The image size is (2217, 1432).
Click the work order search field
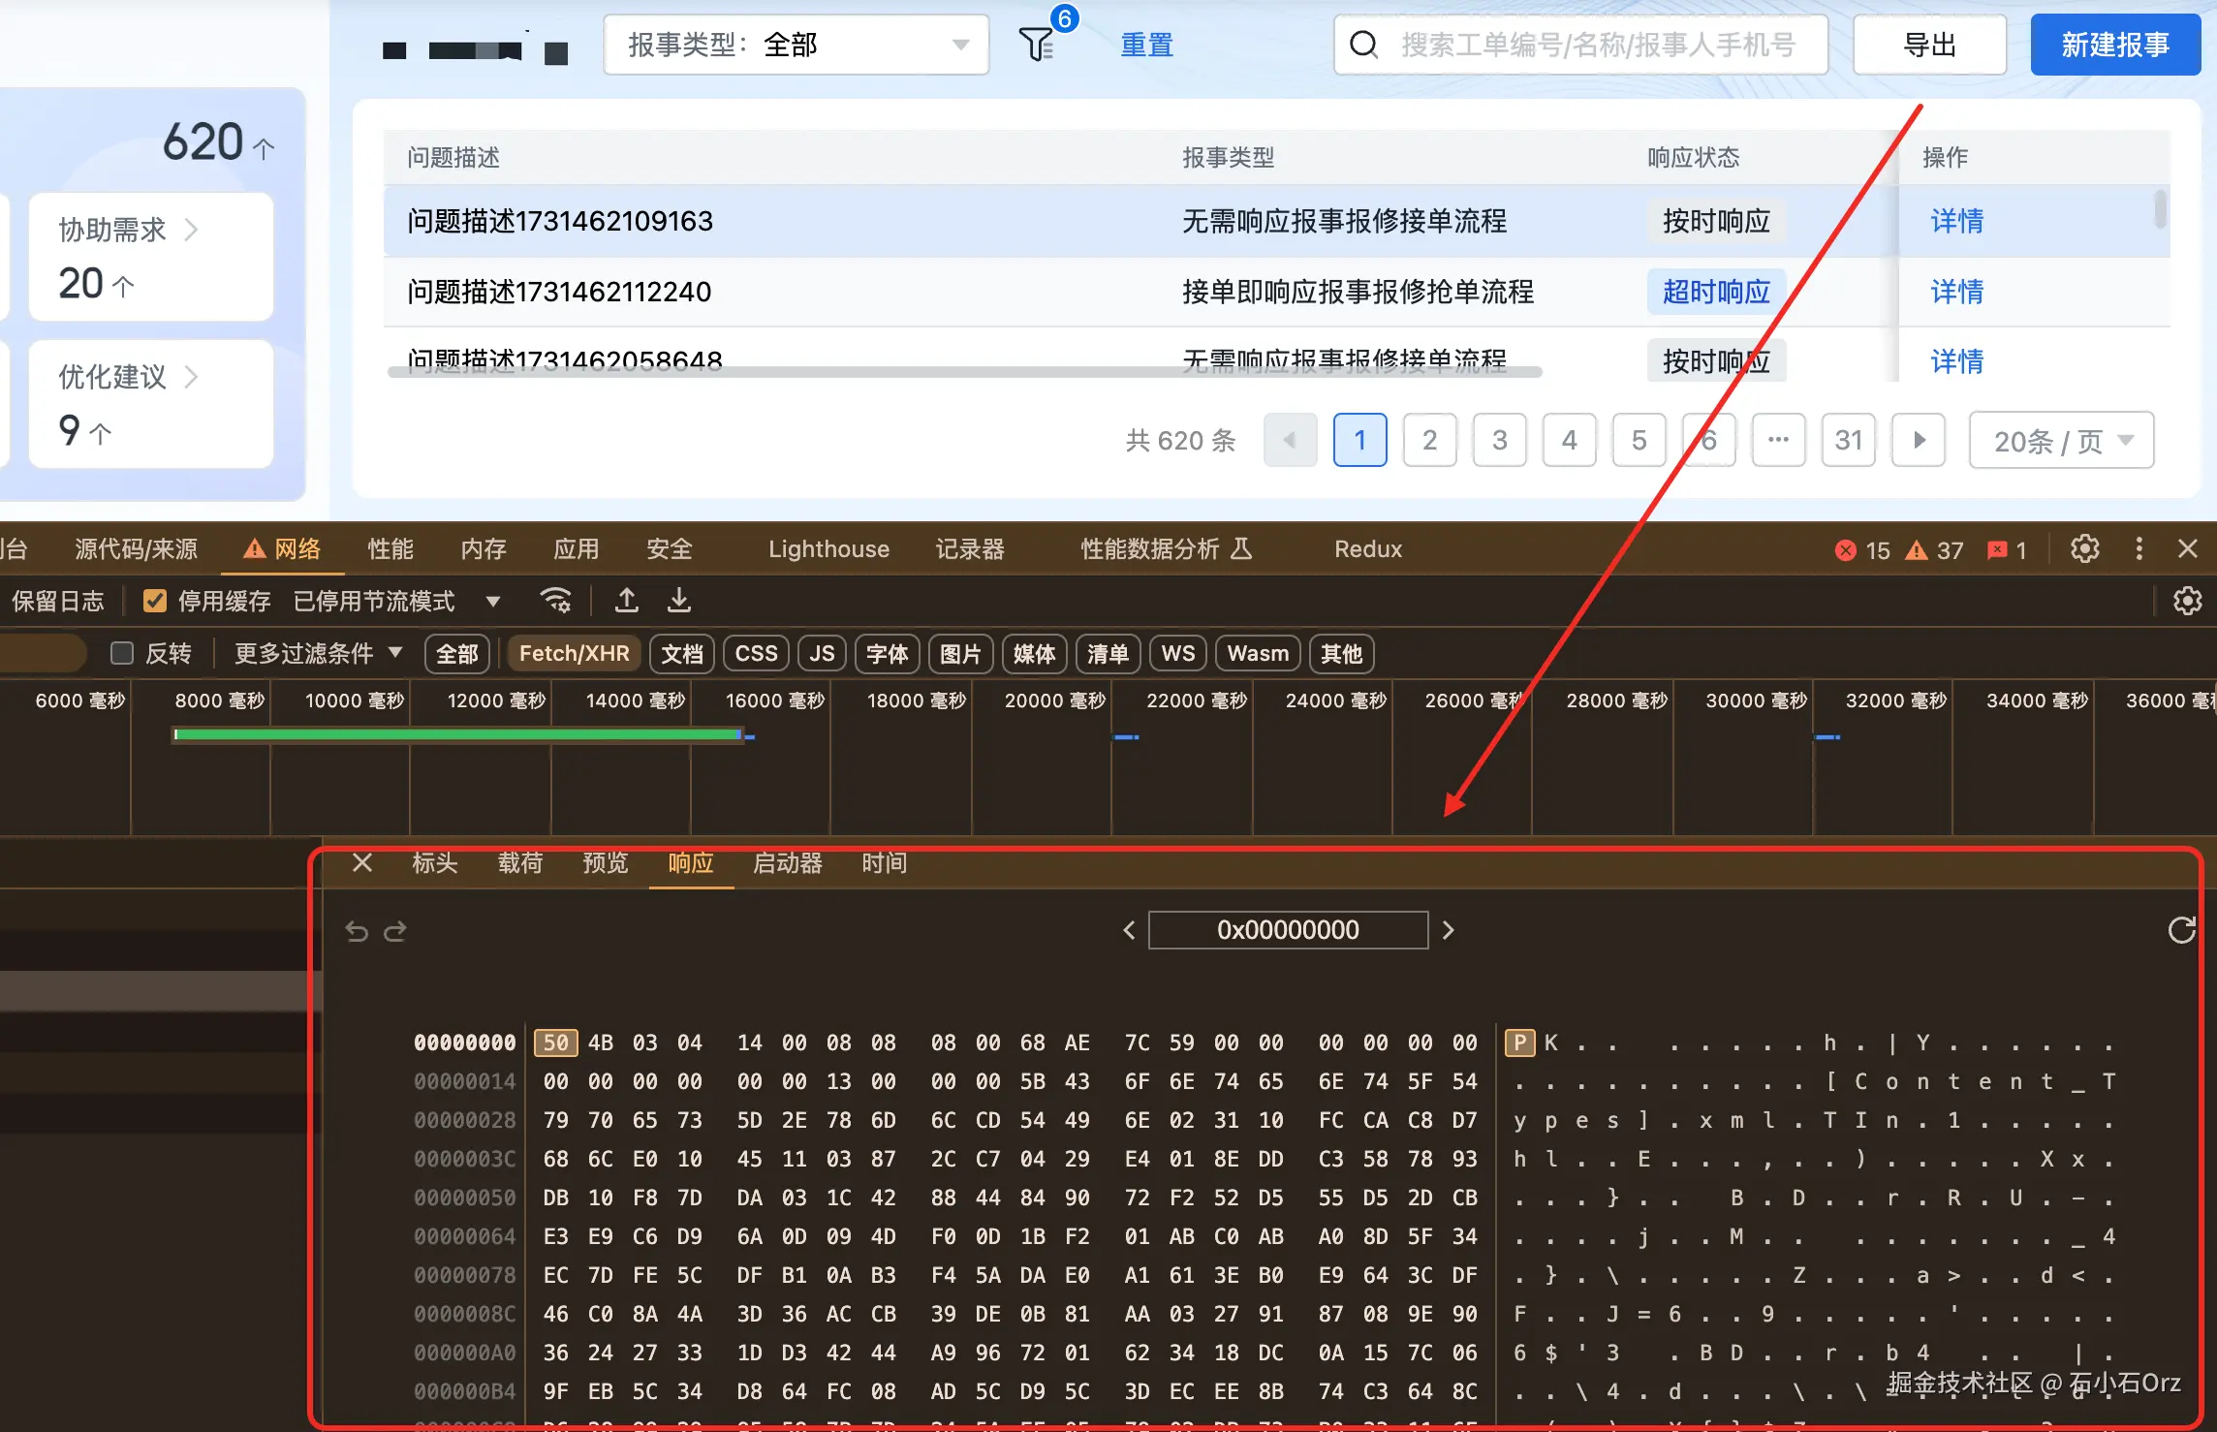(x=1597, y=45)
